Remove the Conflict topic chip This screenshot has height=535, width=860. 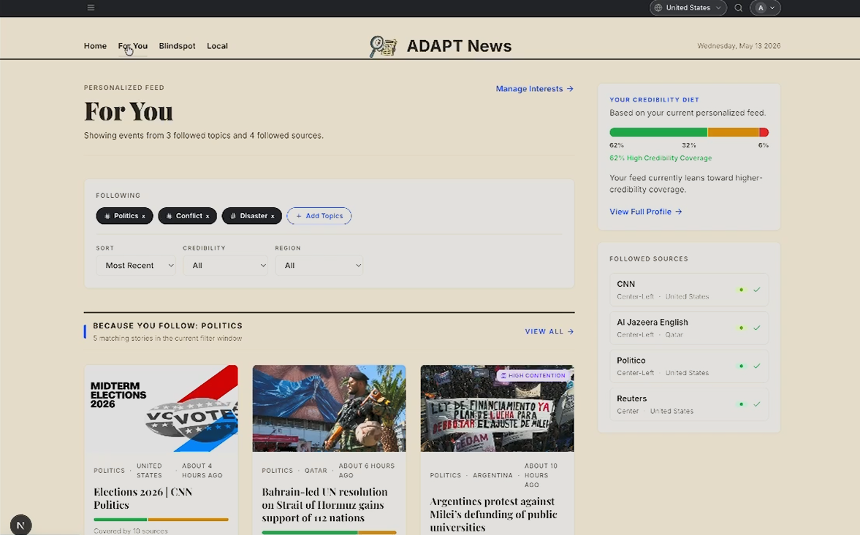point(208,216)
